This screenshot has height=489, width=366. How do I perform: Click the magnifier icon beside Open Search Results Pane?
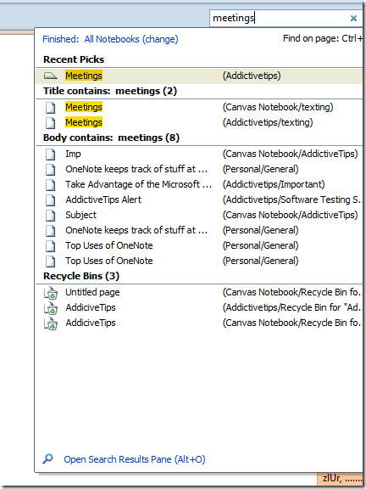click(48, 458)
